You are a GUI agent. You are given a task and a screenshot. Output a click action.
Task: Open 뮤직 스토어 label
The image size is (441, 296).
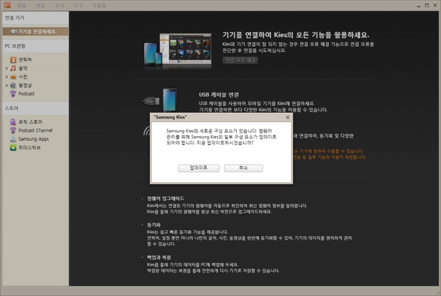30,122
